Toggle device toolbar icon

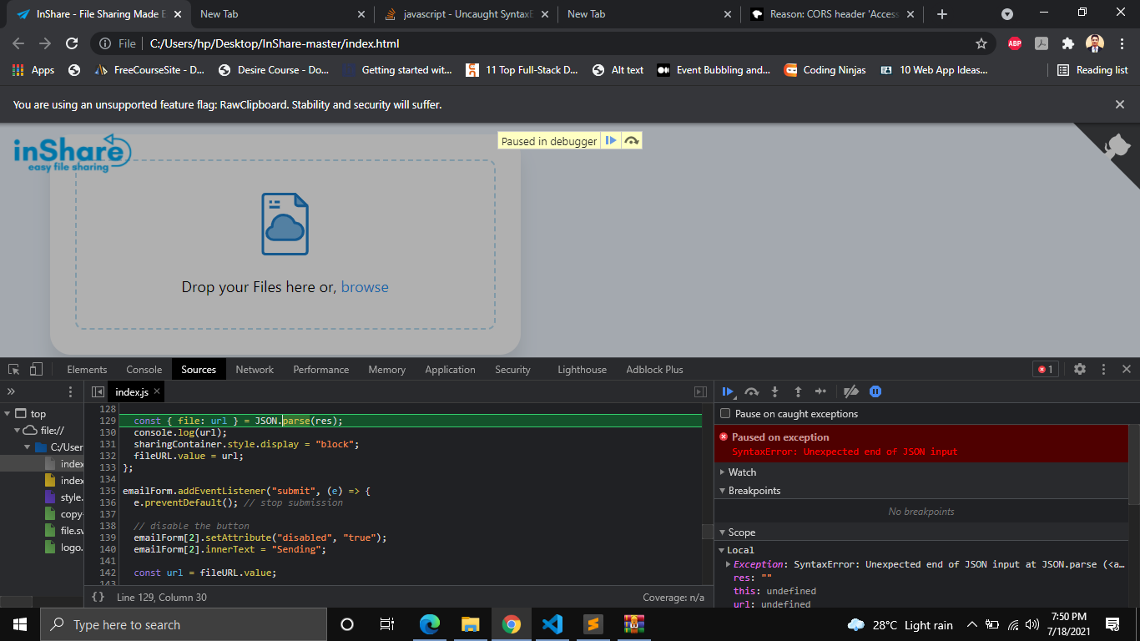click(x=36, y=369)
